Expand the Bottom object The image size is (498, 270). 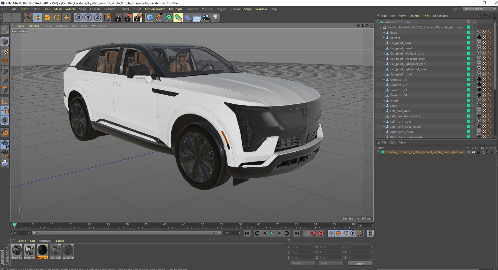[383, 38]
